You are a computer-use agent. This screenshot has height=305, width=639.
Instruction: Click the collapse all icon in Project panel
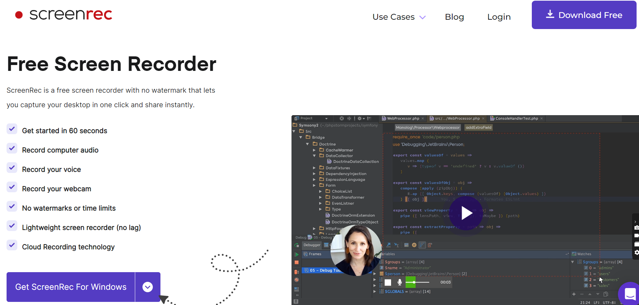(349, 118)
